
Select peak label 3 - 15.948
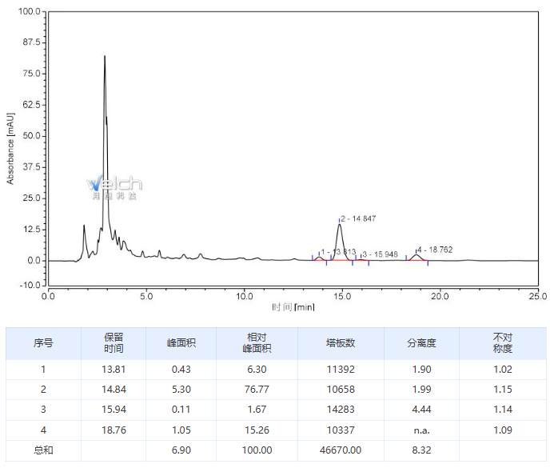click(380, 254)
